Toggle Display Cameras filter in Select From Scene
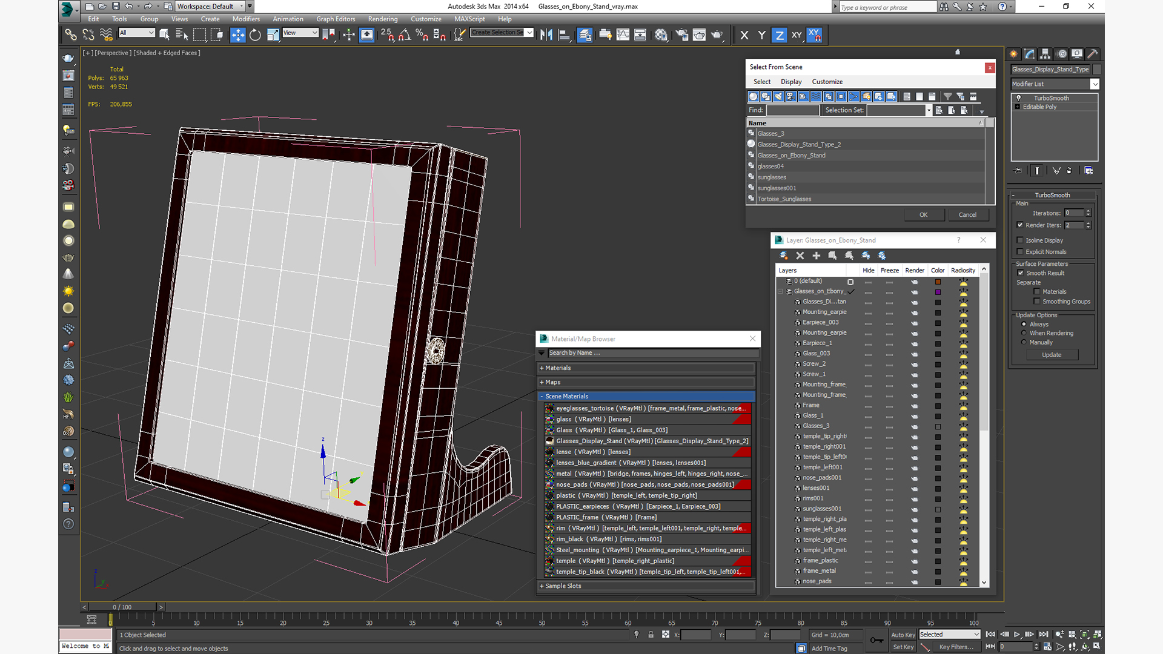The width and height of the screenshot is (1163, 654). [x=790, y=96]
